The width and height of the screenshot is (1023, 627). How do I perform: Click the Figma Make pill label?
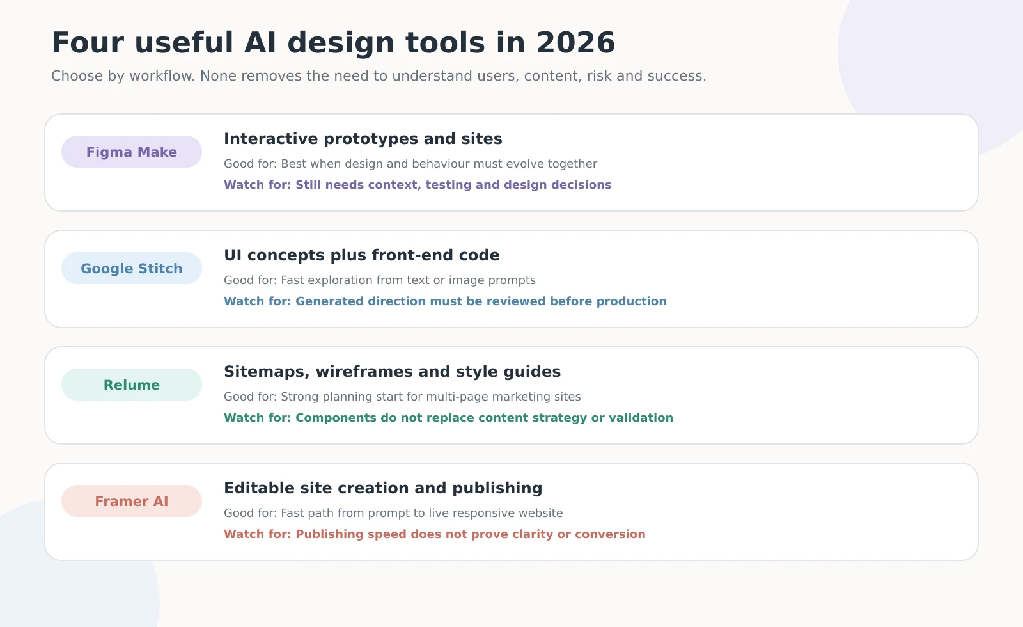[132, 152]
